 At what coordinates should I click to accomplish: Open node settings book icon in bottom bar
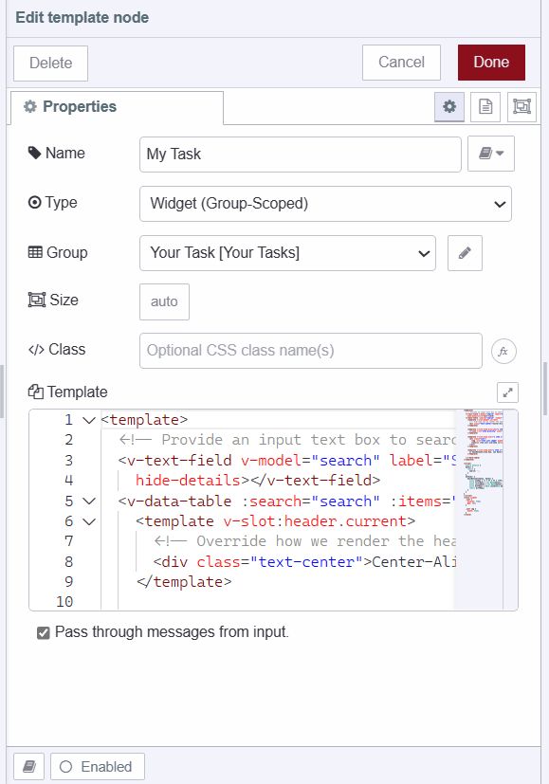(x=27, y=766)
